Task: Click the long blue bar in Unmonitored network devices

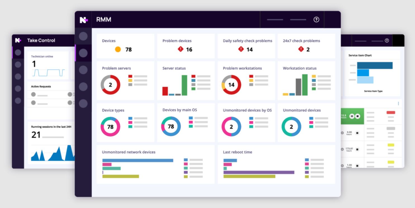Action: (x=138, y=161)
